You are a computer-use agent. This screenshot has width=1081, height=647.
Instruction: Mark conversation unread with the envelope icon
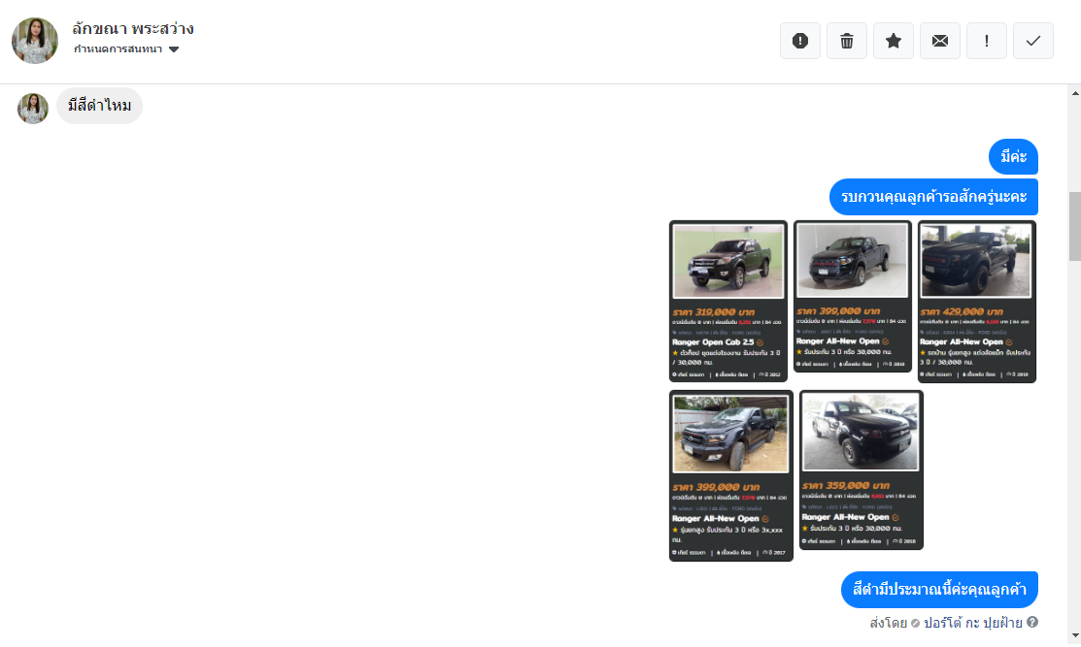[x=939, y=41]
